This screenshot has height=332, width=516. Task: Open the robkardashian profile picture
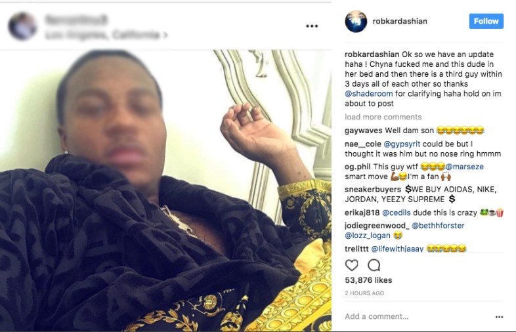356,22
